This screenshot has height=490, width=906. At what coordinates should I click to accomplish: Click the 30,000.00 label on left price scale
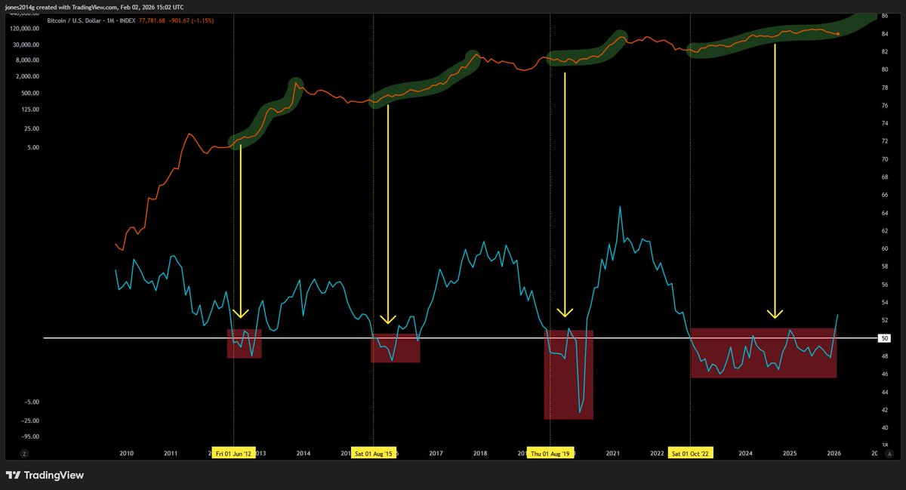tap(26, 45)
